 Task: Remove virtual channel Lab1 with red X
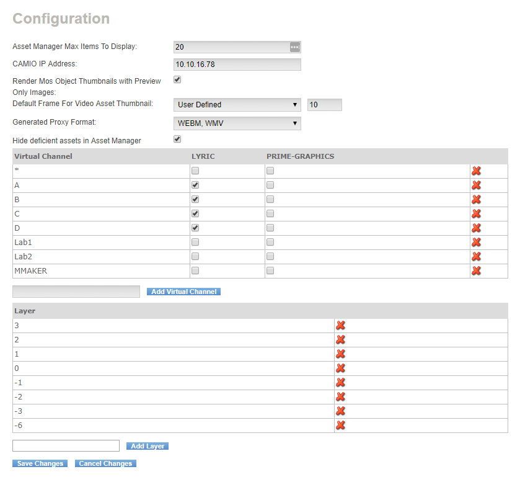point(476,242)
